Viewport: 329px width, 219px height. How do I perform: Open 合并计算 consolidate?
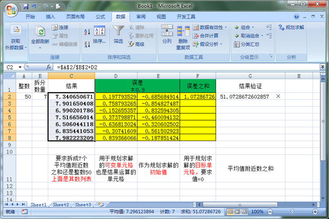coord(206,36)
